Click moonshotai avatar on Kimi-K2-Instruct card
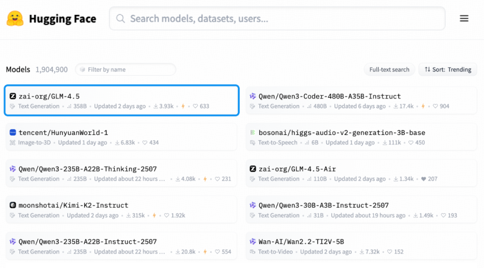This screenshot has width=484, height=268. 13,205
